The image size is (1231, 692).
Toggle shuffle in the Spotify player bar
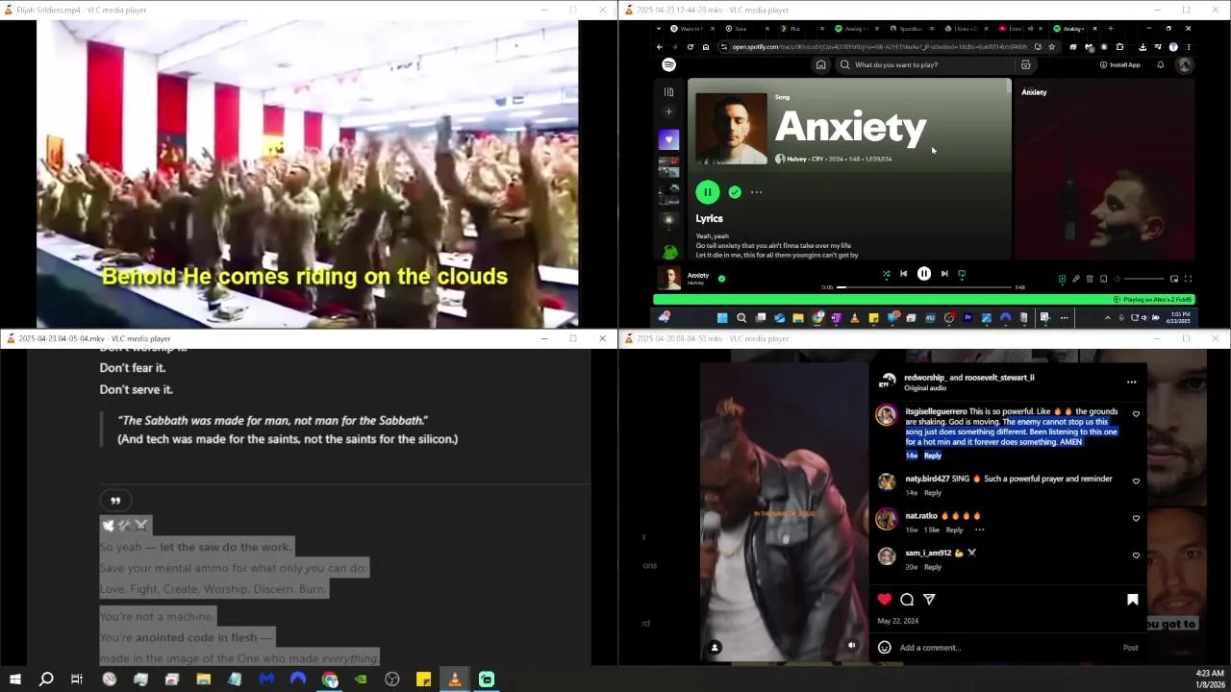click(886, 274)
